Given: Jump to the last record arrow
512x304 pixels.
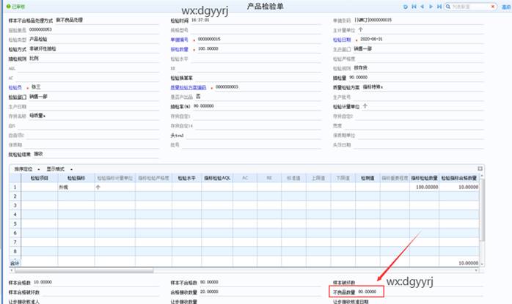Looking at the screenshot, I should click(438, 6).
